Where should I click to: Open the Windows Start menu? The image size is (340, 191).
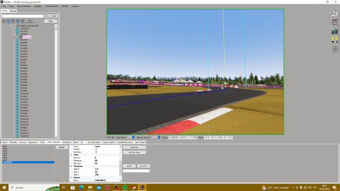click(4, 187)
